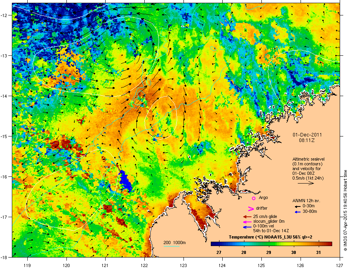Click the color bar tick label 31
This screenshot has width=348, height=269.
318,252
